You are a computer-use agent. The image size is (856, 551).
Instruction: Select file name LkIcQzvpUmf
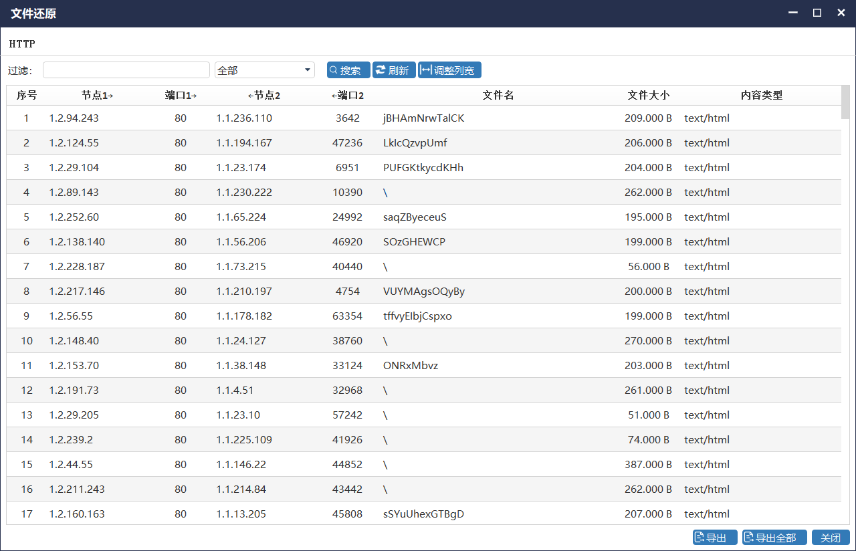415,143
